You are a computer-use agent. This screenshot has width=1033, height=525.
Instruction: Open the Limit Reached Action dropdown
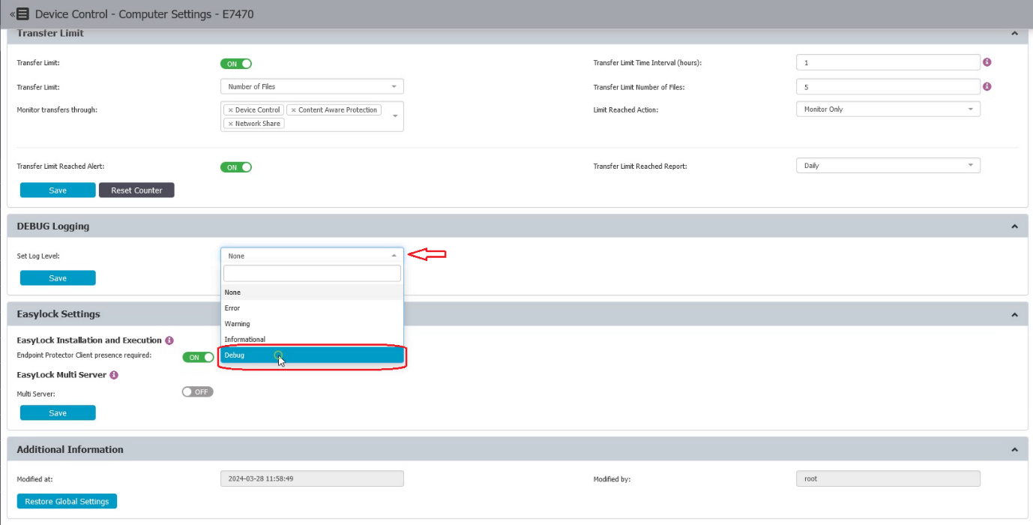click(888, 109)
